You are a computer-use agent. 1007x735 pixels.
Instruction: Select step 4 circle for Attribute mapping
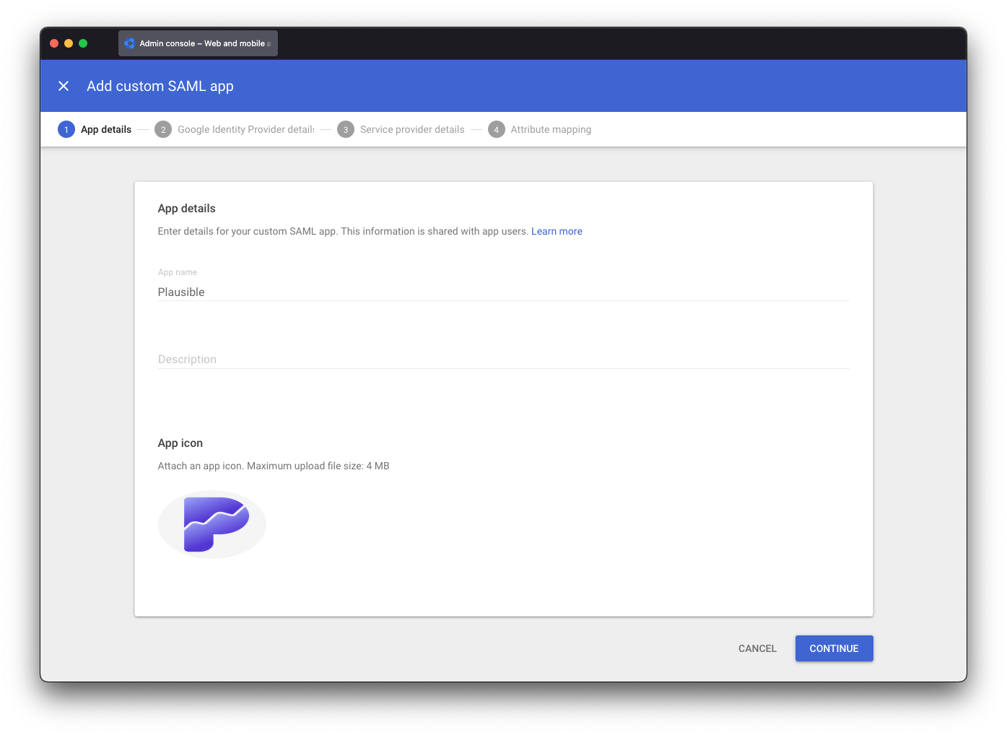tap(497, 129)
